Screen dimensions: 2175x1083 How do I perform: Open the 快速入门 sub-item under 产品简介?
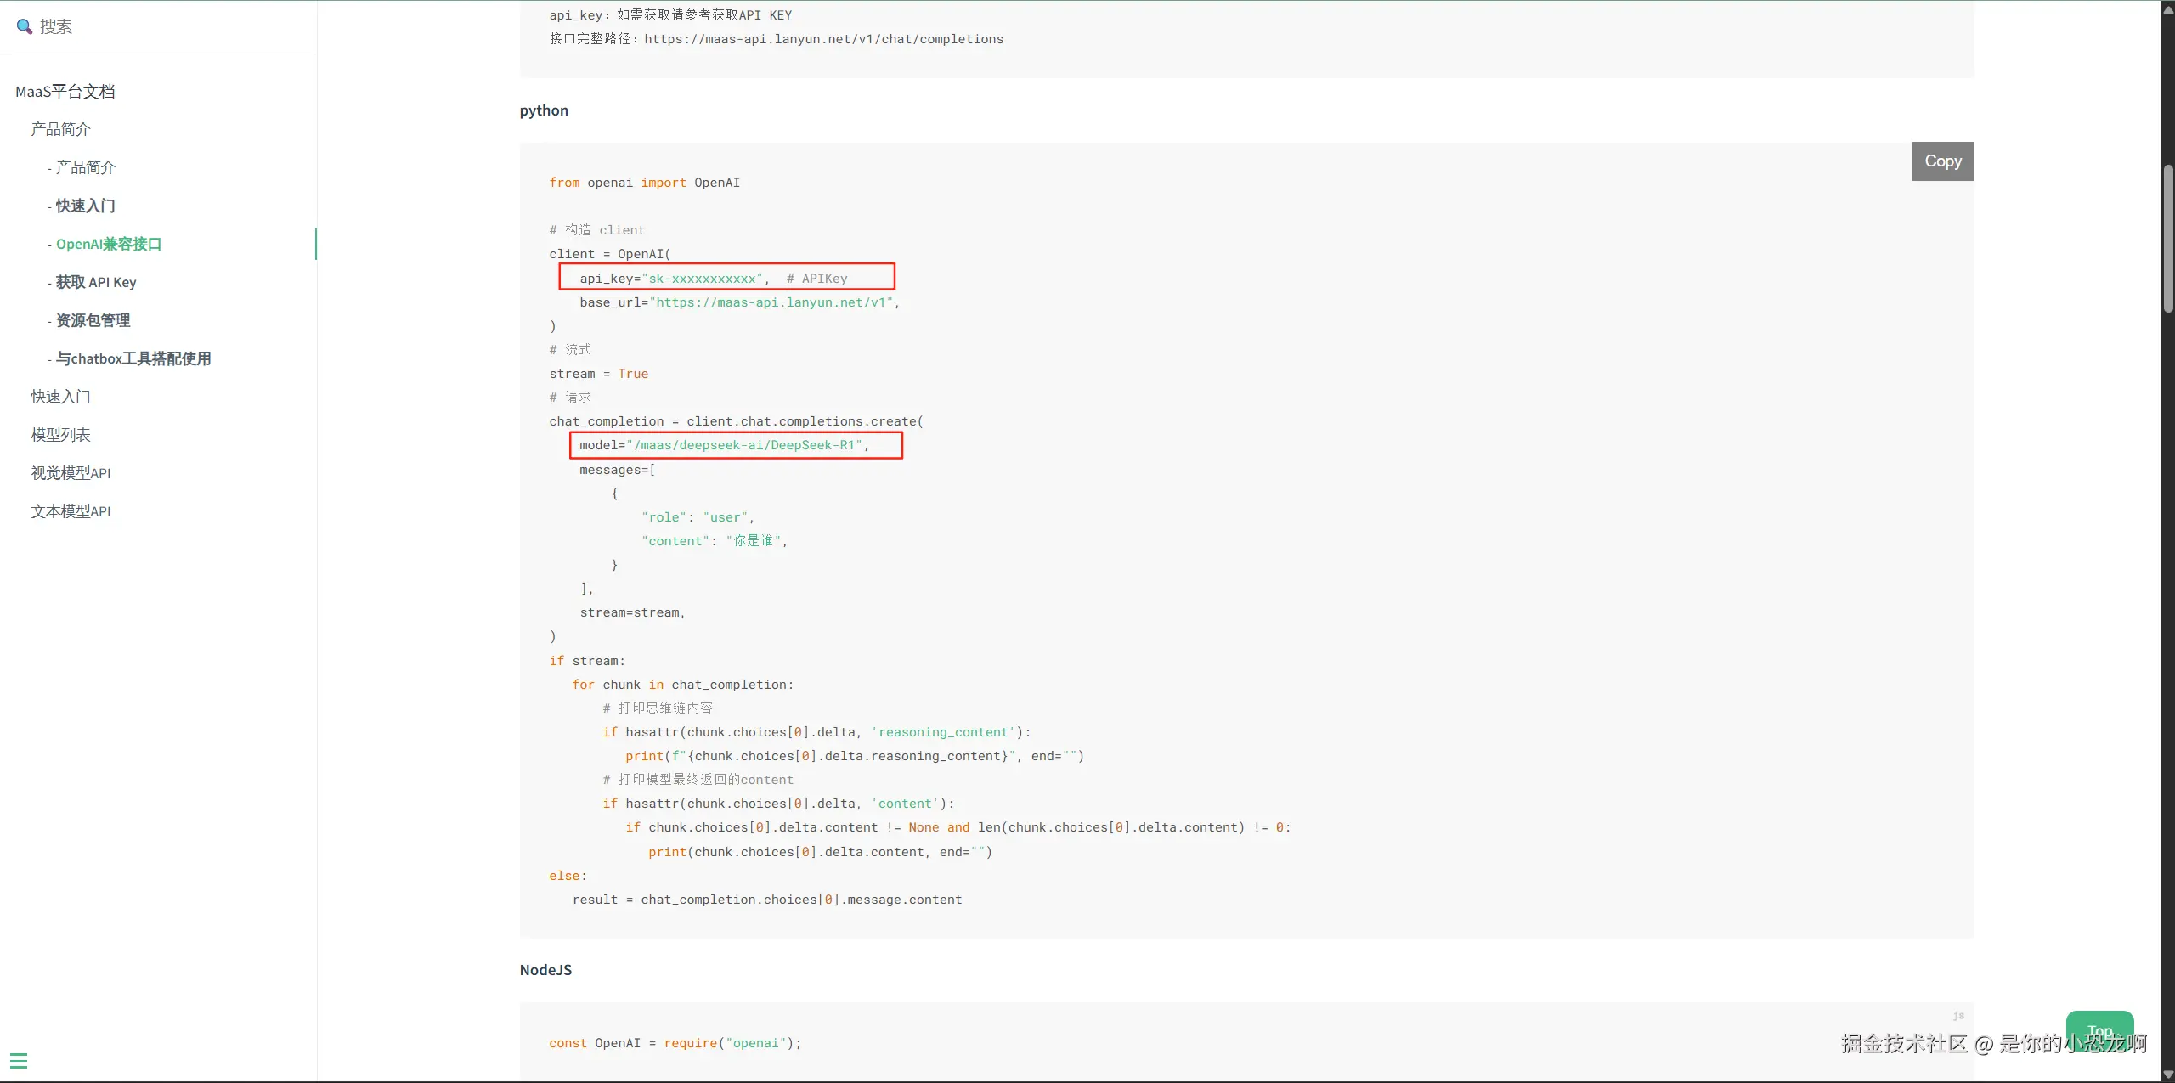[x=85, y=206]
